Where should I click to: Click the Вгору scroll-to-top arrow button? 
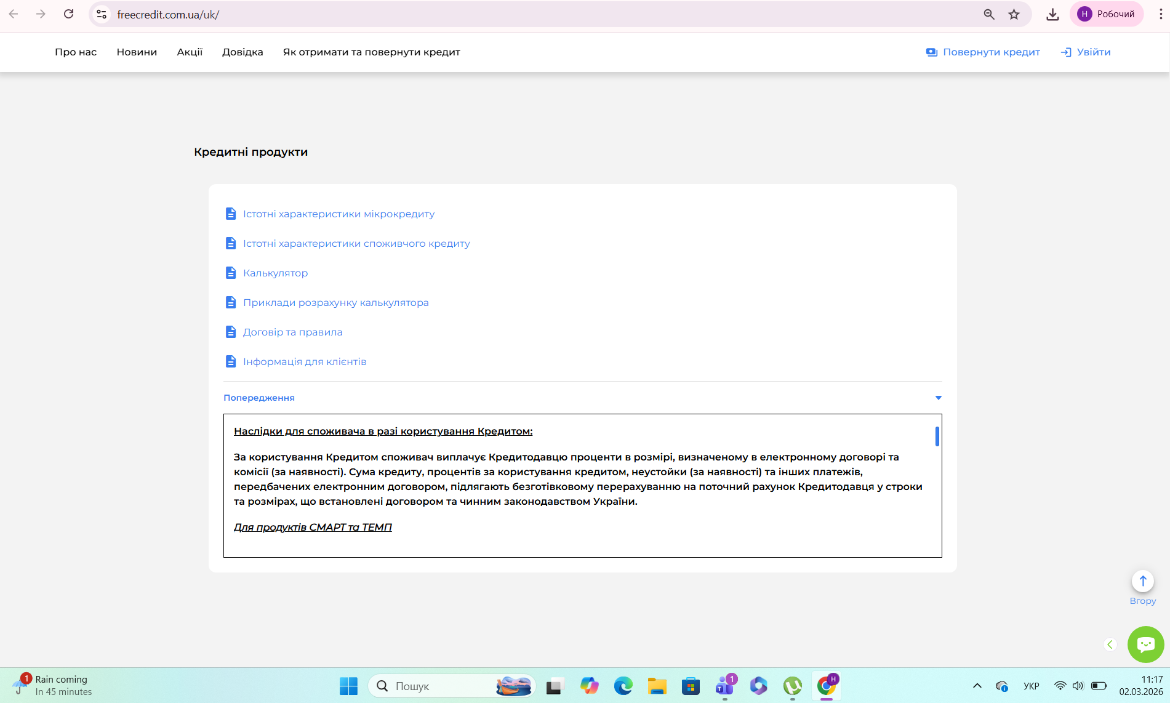point(1143,581)
